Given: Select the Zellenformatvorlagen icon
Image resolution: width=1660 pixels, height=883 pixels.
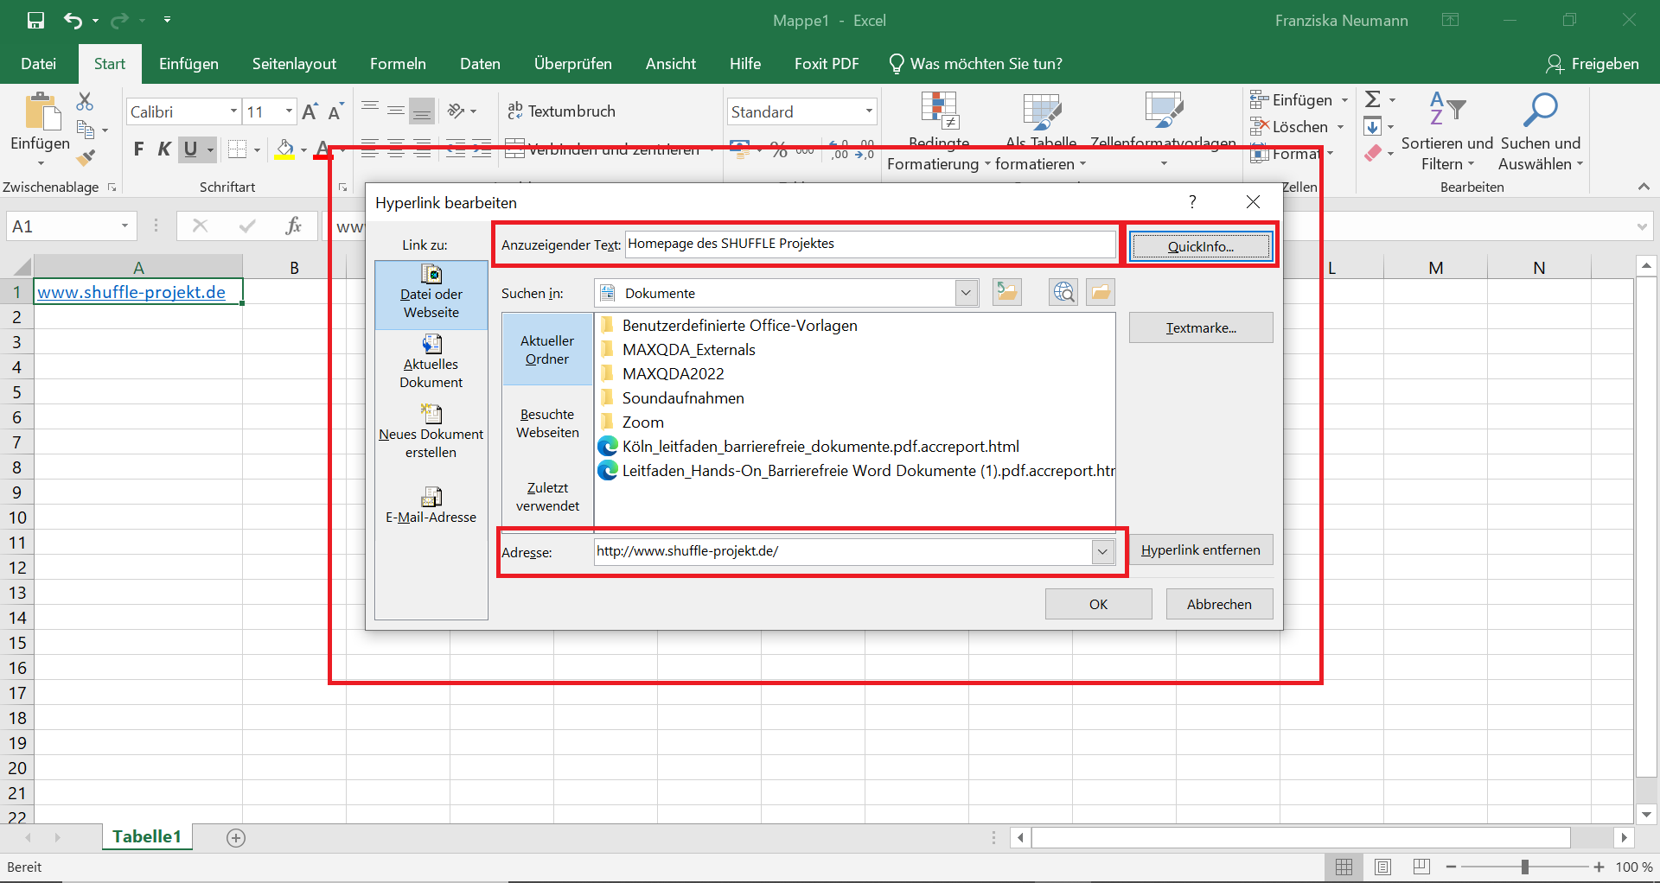Looking at the screenshot, I should [1163, 112].
